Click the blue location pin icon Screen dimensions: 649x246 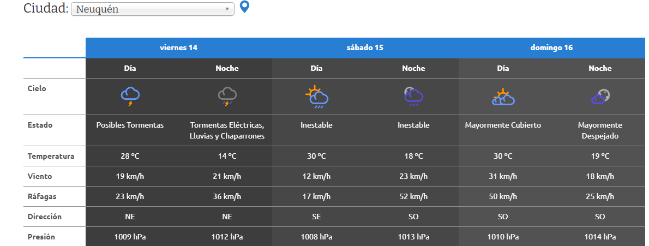pos(245,7)
